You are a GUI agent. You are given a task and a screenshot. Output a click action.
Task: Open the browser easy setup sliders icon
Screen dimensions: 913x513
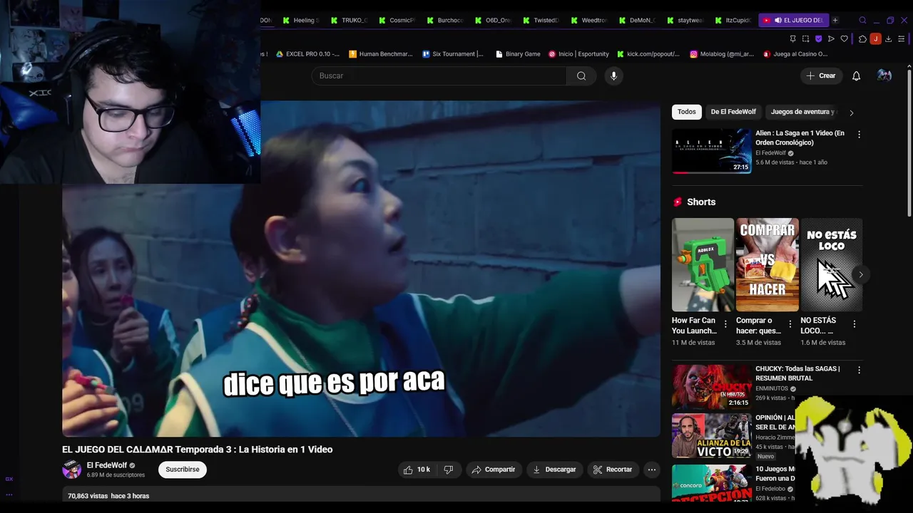coord(902,38)
